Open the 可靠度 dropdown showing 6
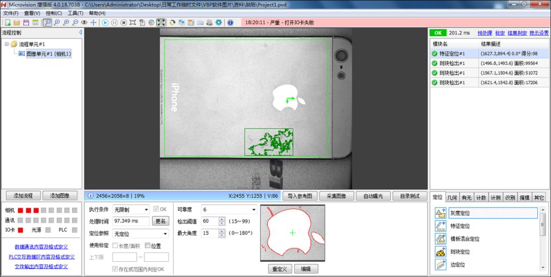 tap(229, 210)
